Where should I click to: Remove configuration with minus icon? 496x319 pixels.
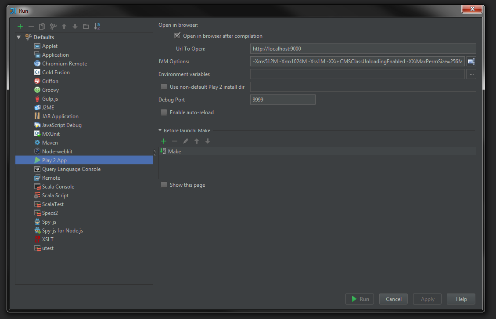(31, 26)
